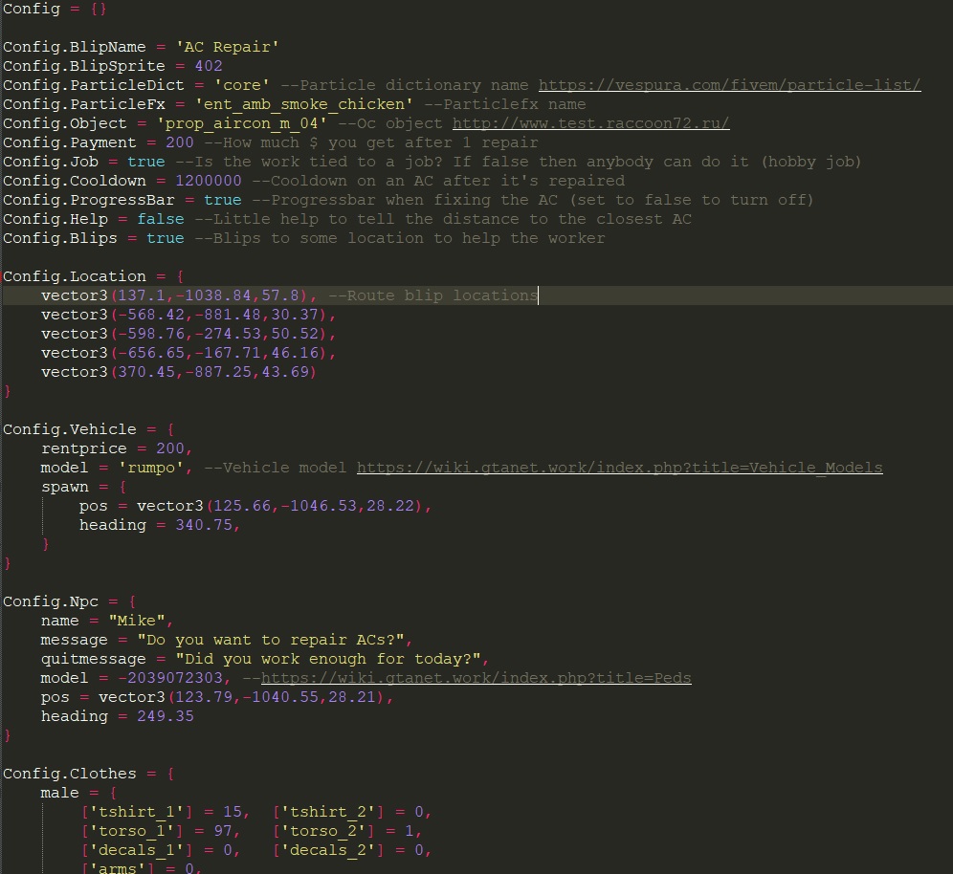Click the Npc heading value 249.35
The width and height of the screenshot is (953, 874).
166,716
